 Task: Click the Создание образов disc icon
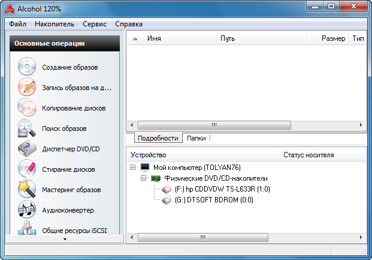click(27, 67)
